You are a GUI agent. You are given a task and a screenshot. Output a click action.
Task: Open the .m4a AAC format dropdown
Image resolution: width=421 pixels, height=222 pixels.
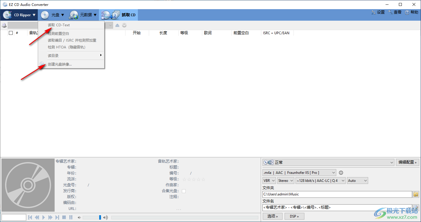(x=299, y=173)
